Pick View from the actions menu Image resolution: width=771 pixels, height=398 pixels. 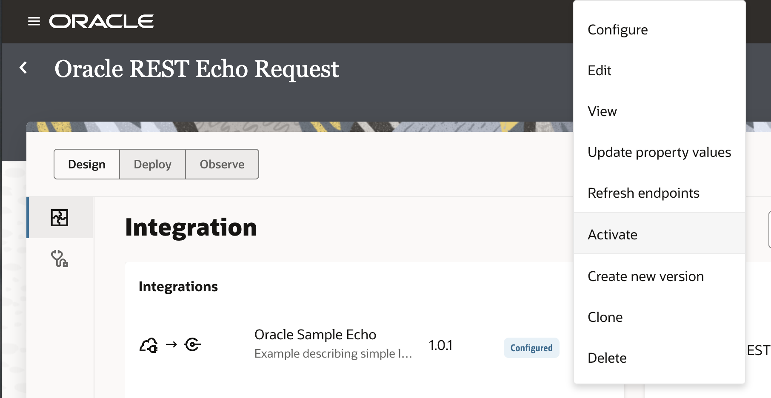(602, 111)
